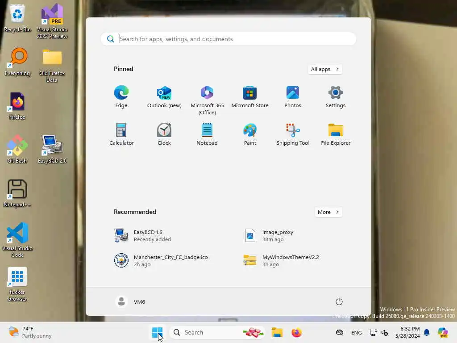Launch Outlook (new) pinned app

[164, 97]
